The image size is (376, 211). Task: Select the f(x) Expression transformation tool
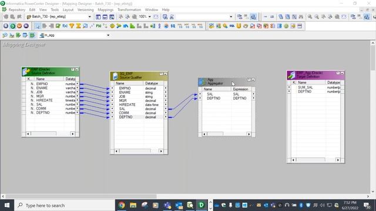pyautogui.click(x=65, y=26)
